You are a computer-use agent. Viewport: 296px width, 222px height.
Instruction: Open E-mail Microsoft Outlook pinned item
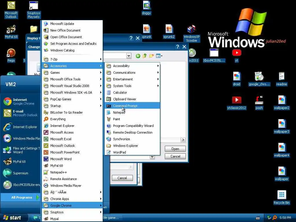point(21,113)
